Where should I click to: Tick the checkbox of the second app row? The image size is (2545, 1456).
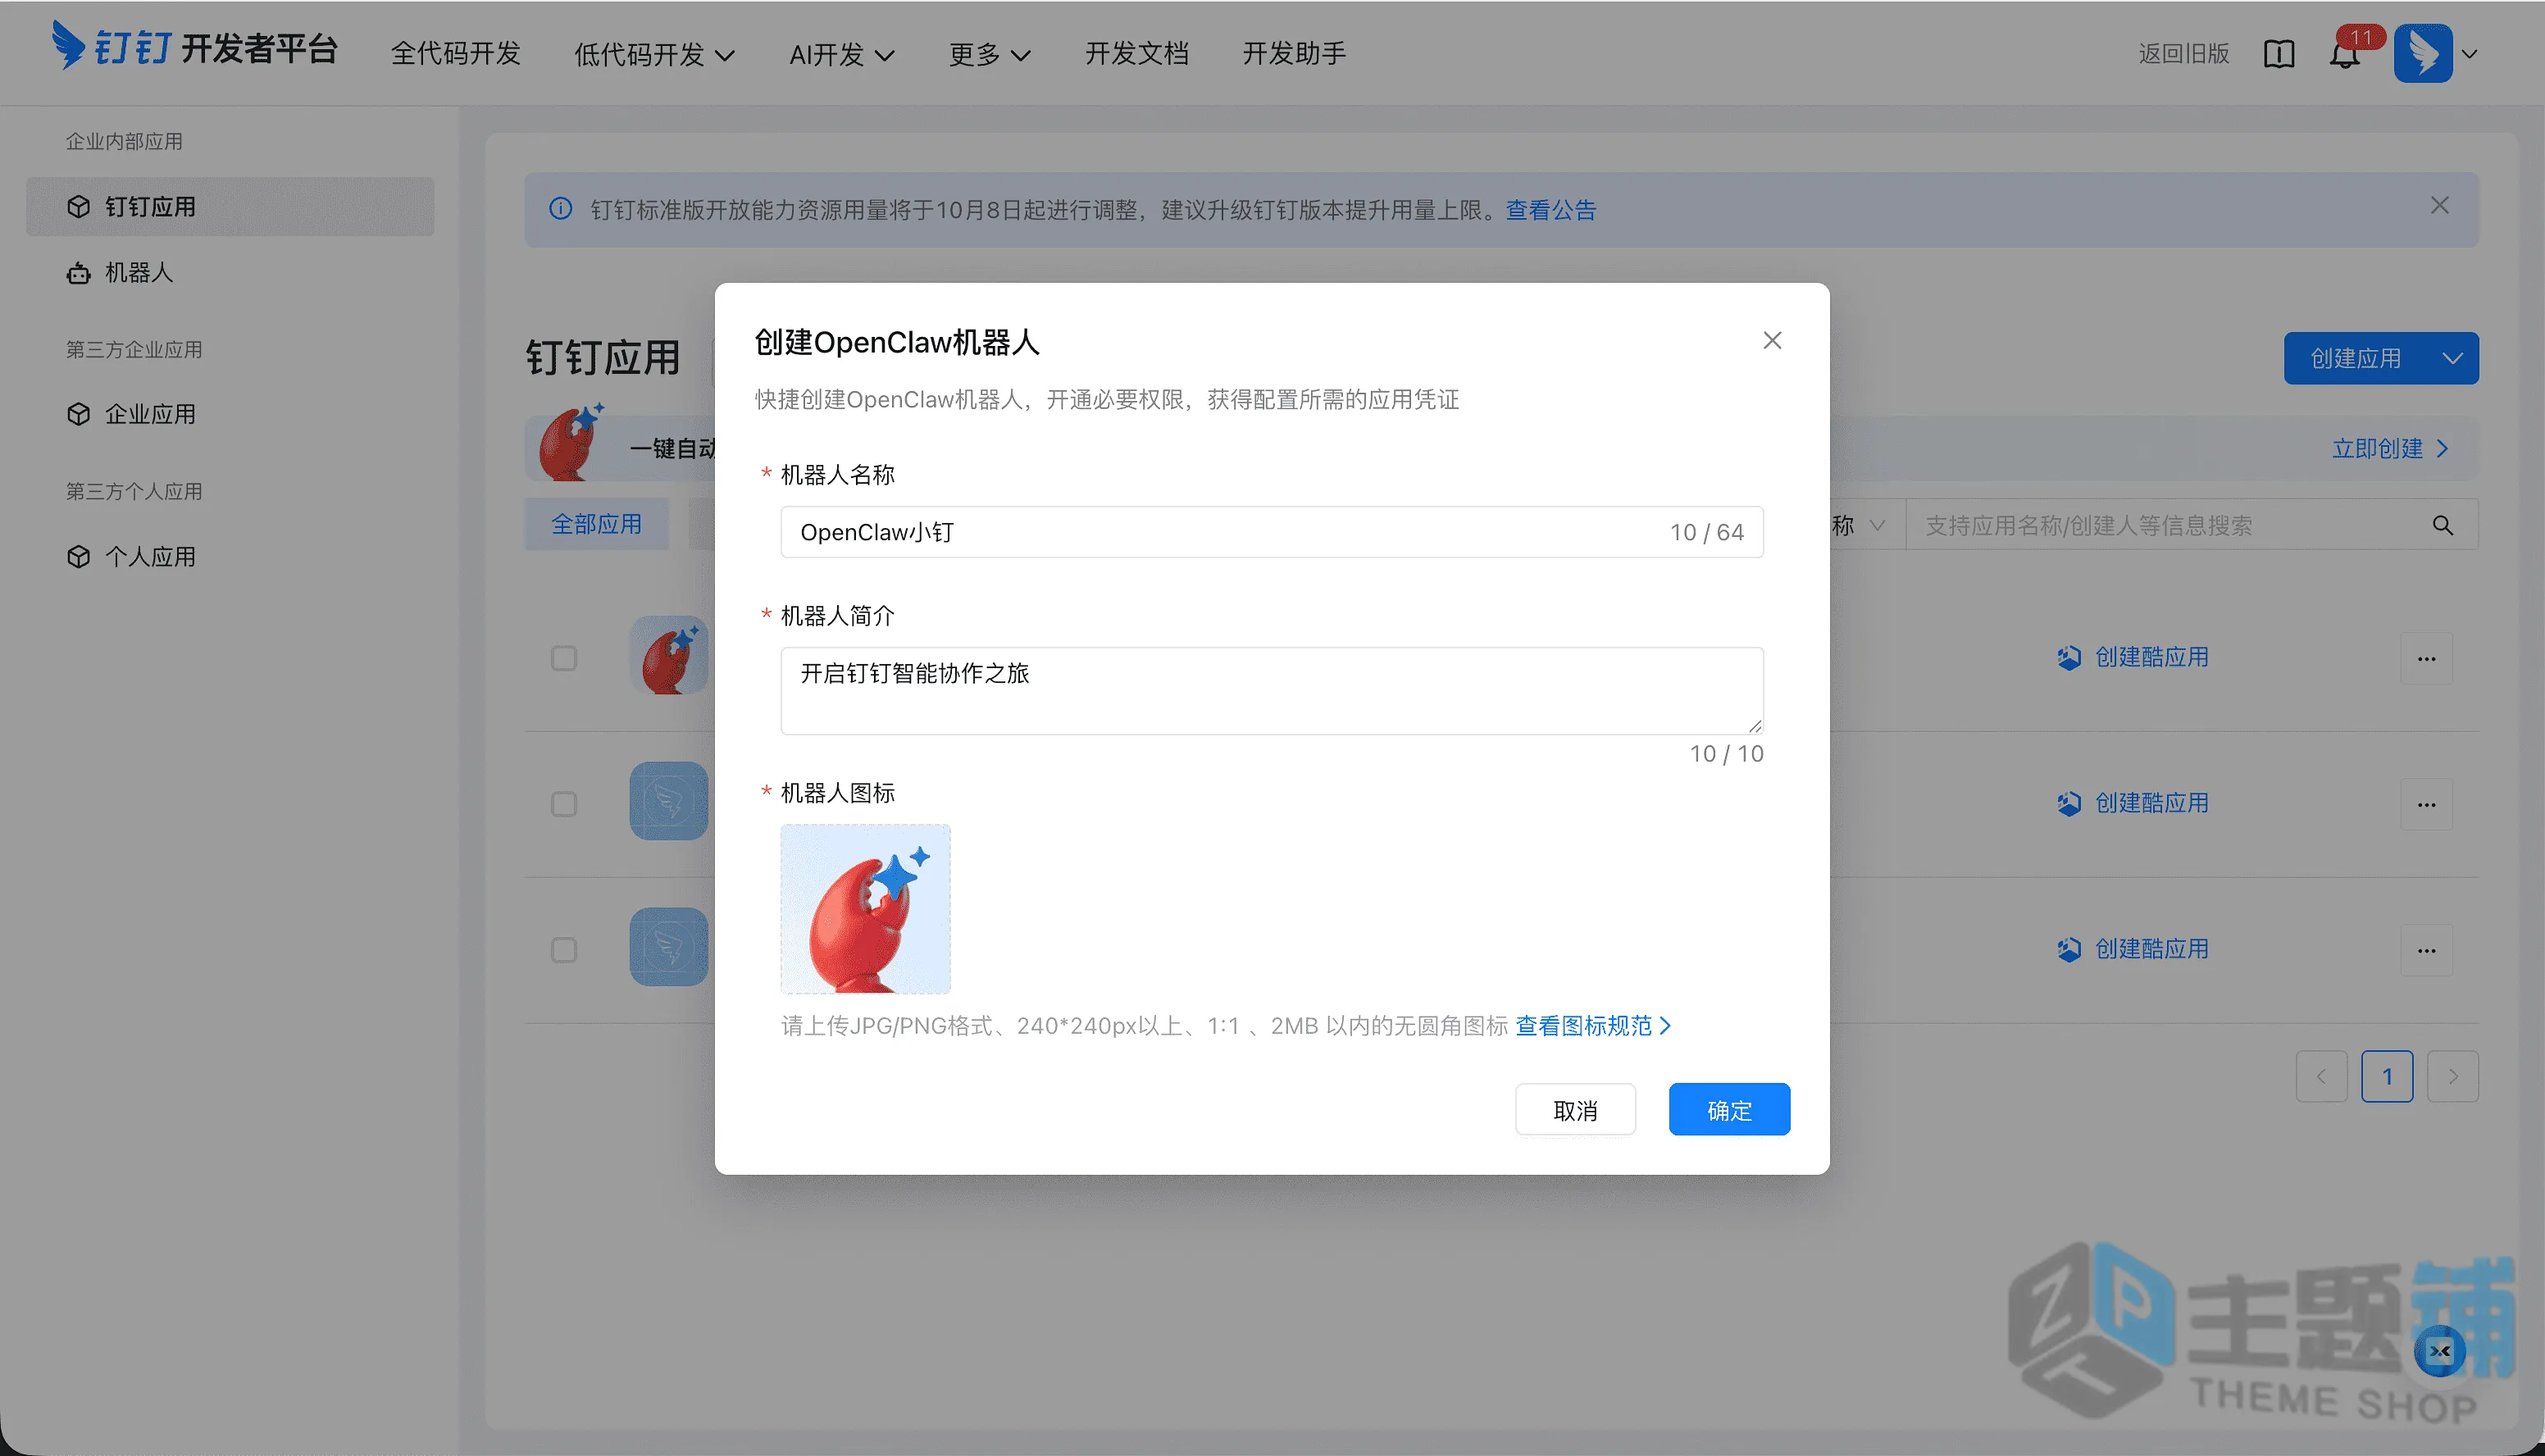click(564, 804)
